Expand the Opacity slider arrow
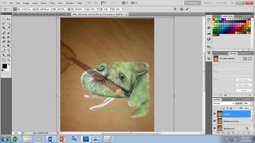Image resolution: width=255 pixels, height=143 pixels. (251, 103)
